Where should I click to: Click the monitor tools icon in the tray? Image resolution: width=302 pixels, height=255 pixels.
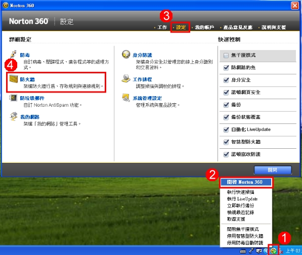pyautogui.click(x=258, y=251)
